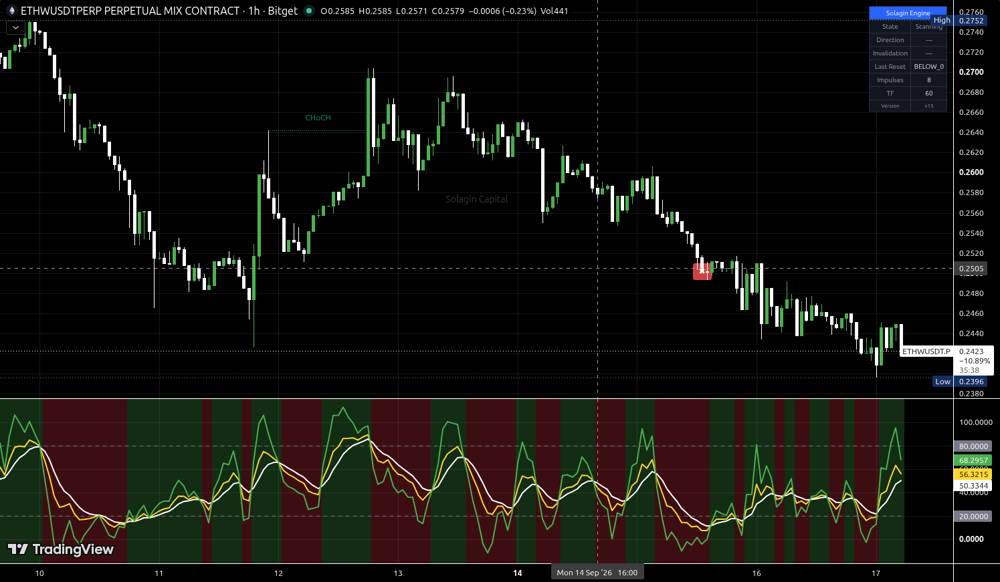Click the 80.0000 indicator level label
The image size is (1000, 582).
[x=973, y=446]
